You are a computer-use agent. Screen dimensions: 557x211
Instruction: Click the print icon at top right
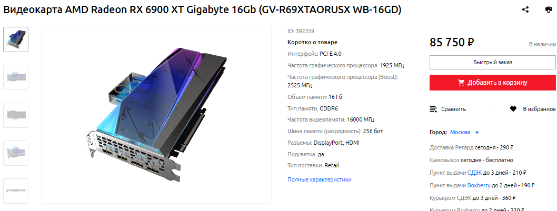point(549,9)
